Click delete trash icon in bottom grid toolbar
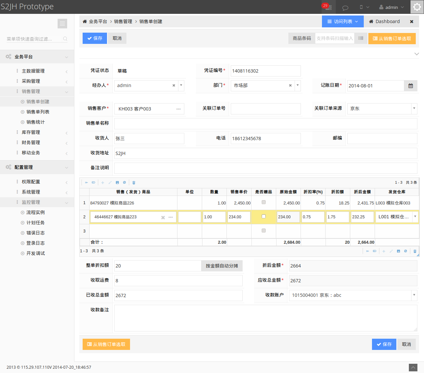The image size is (424, 373). click(x=415, y=251)
